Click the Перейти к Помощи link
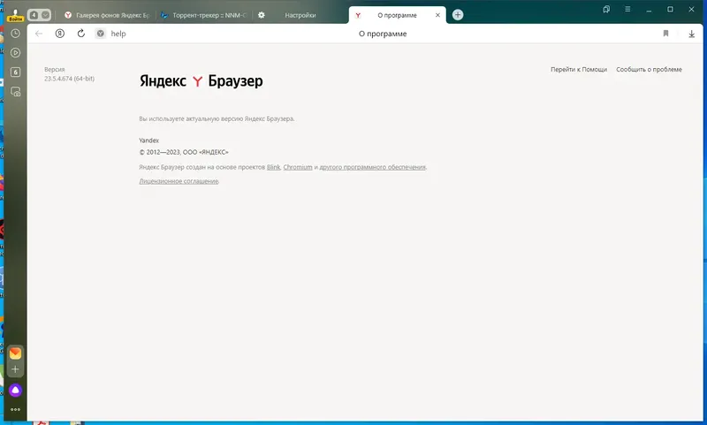The width and height of the screenshot is (707, 425). point(579,70)
